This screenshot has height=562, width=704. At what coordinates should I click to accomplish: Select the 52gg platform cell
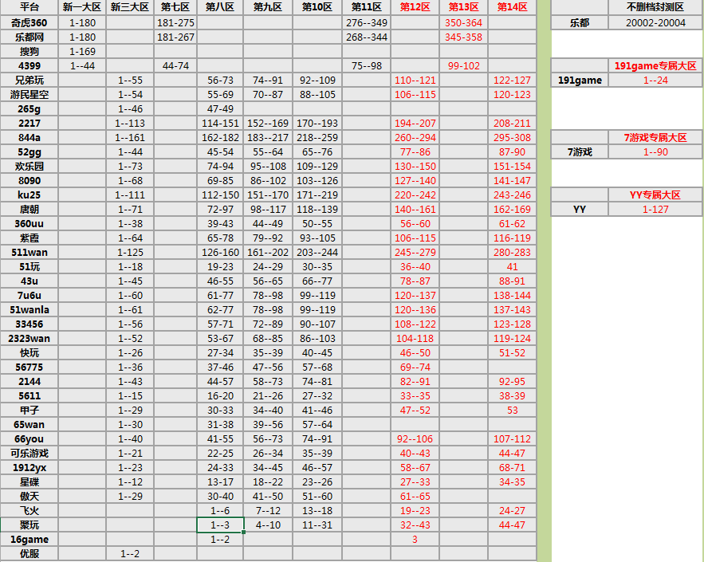point(29,151)
